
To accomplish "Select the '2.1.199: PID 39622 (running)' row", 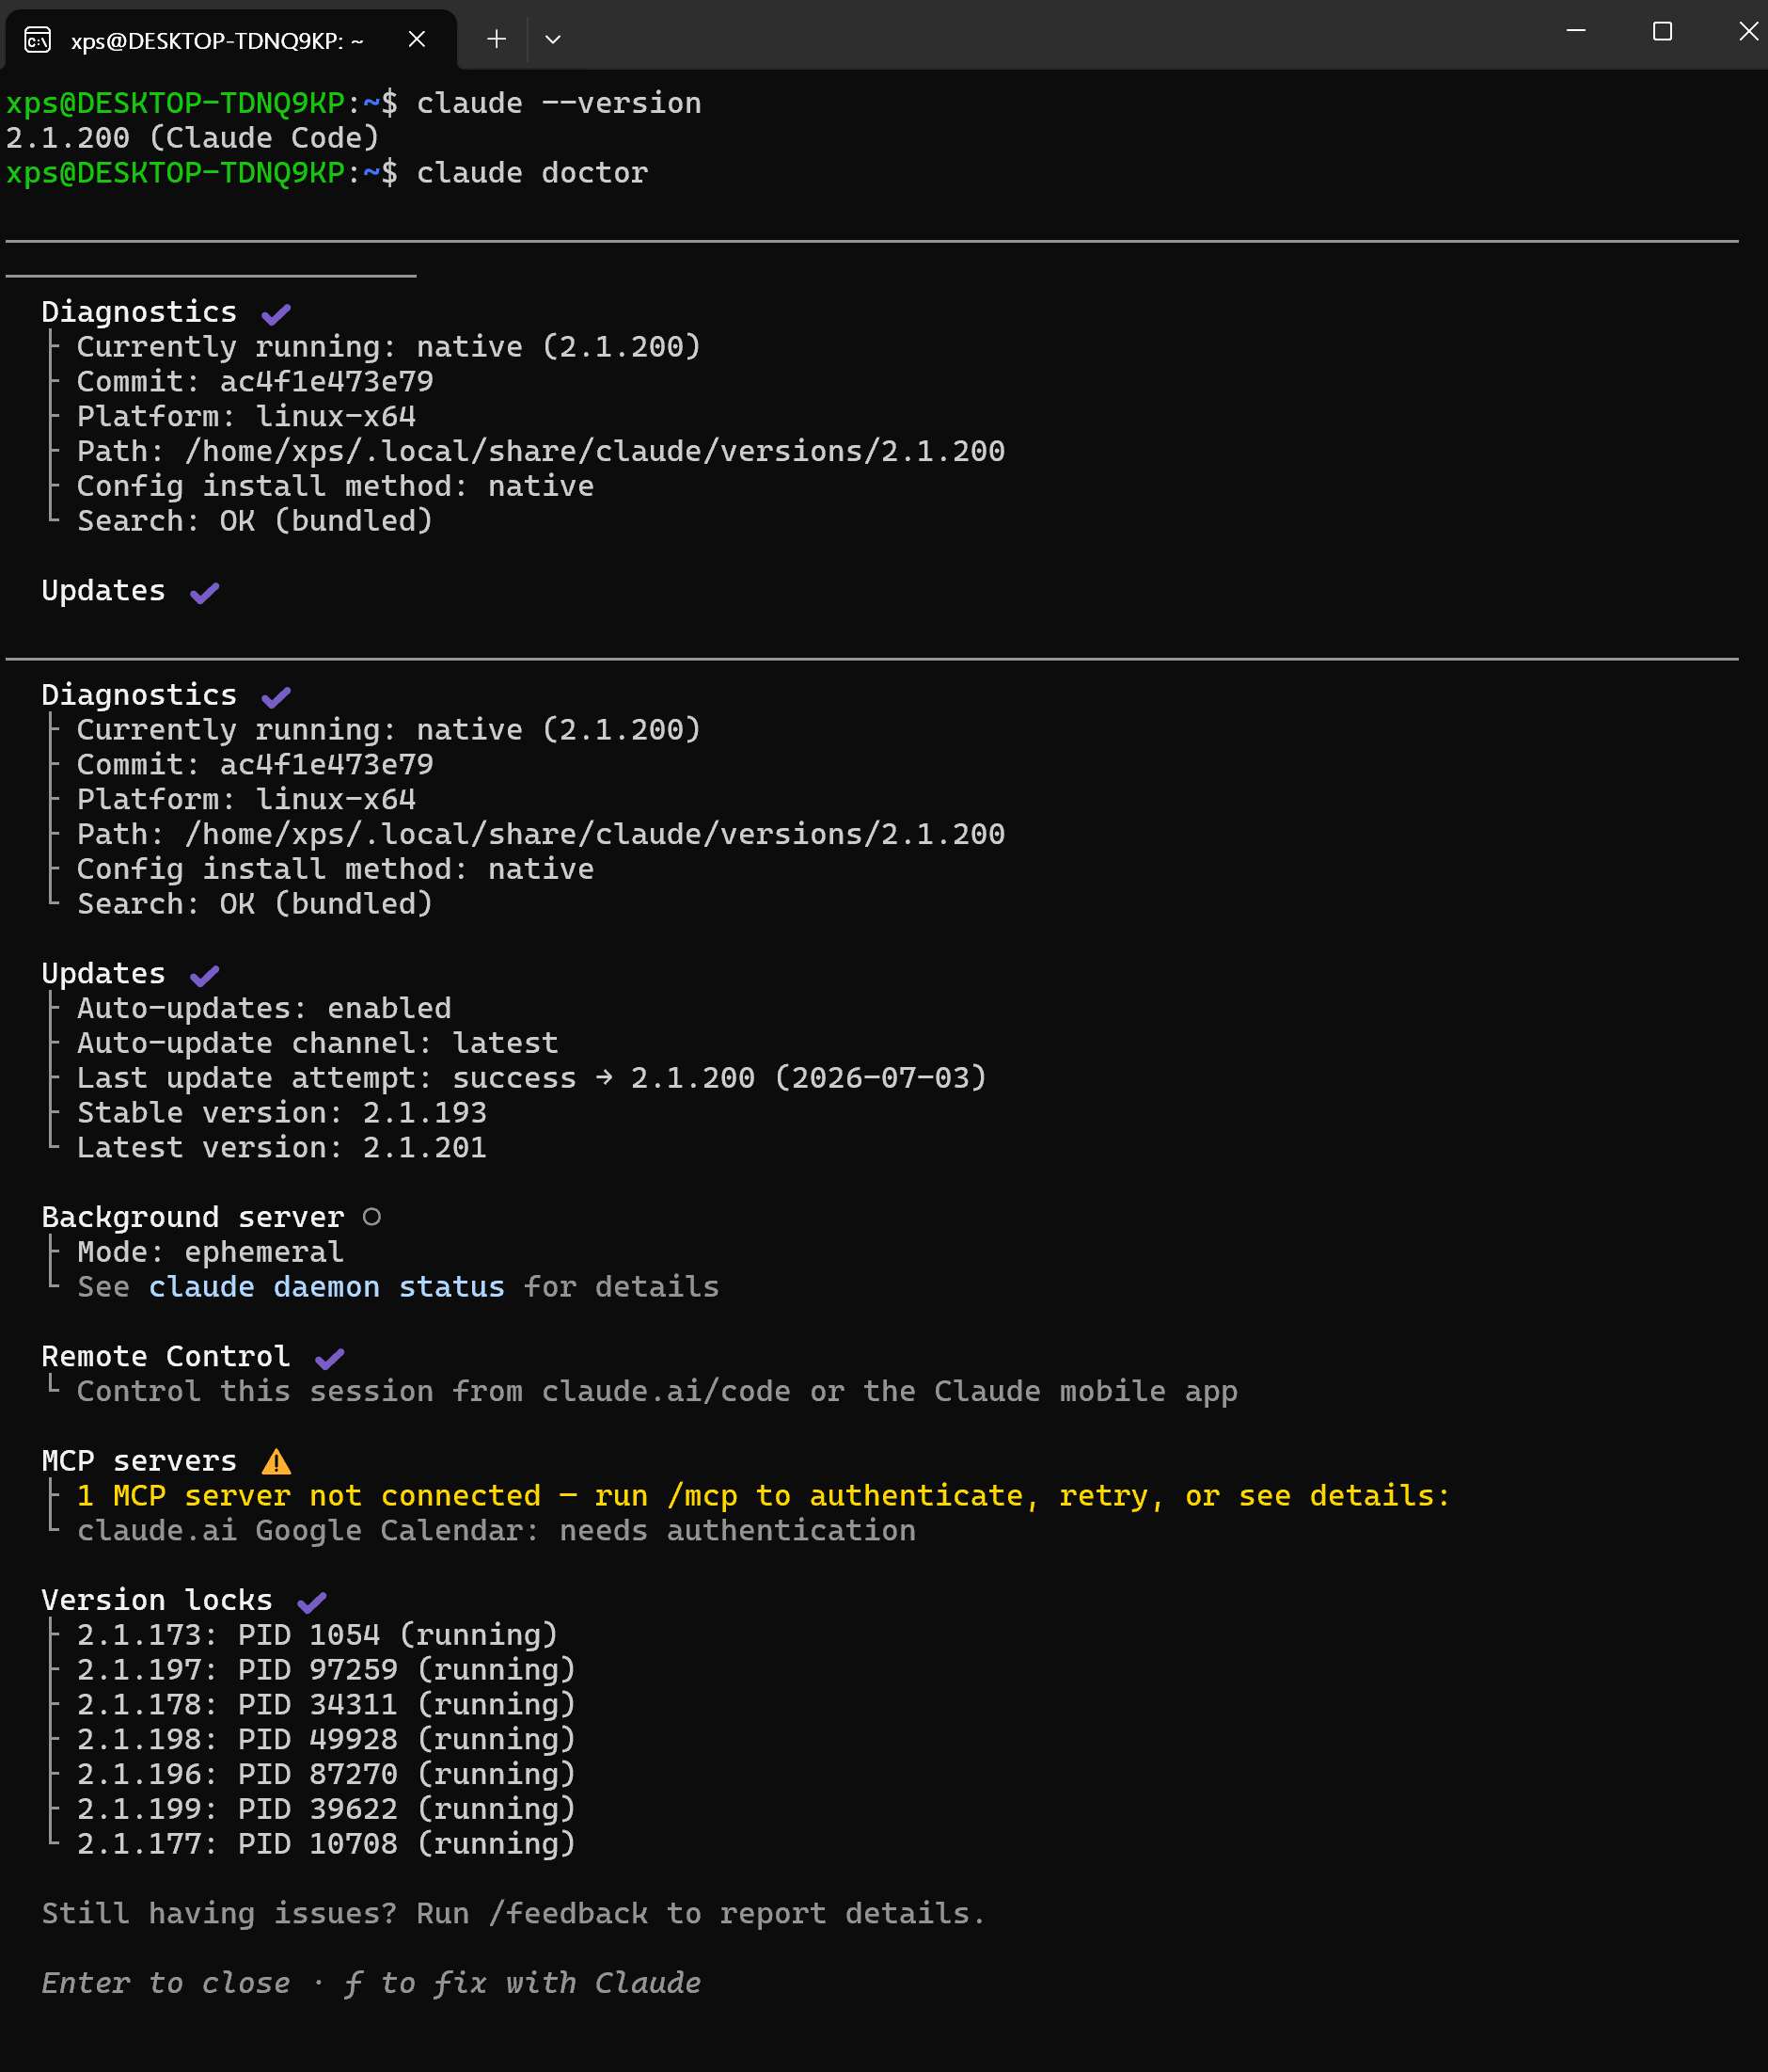I will pos(327,1809).
